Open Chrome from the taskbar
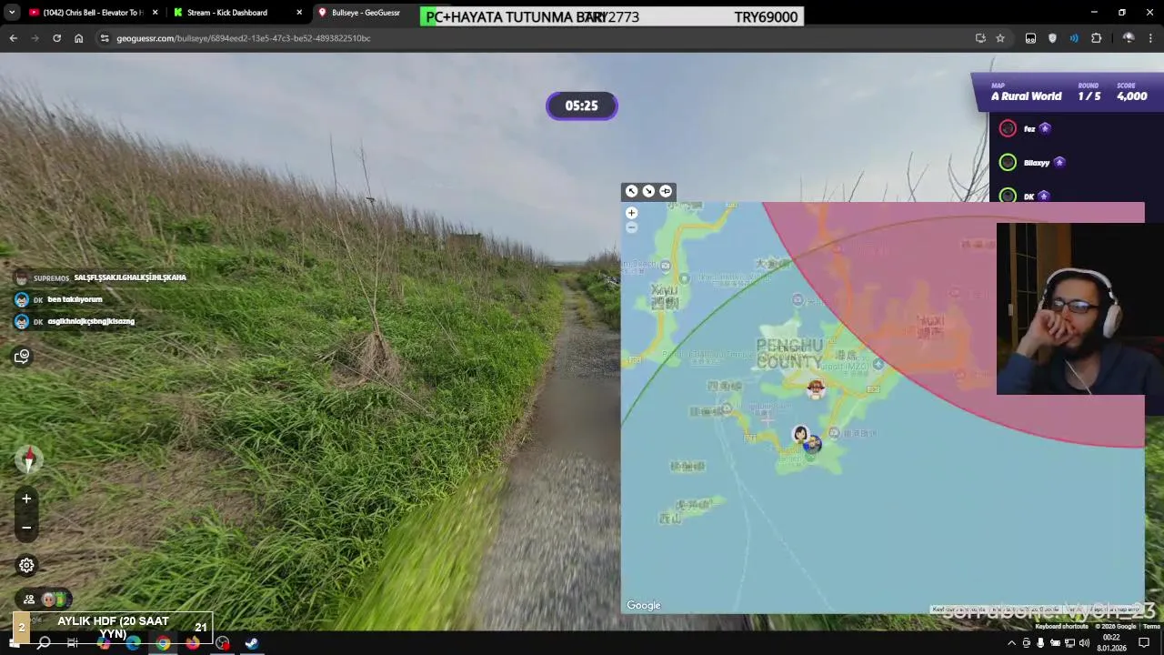The width and height of the screenshot is (1164, 655). click(x=163, y=643)
